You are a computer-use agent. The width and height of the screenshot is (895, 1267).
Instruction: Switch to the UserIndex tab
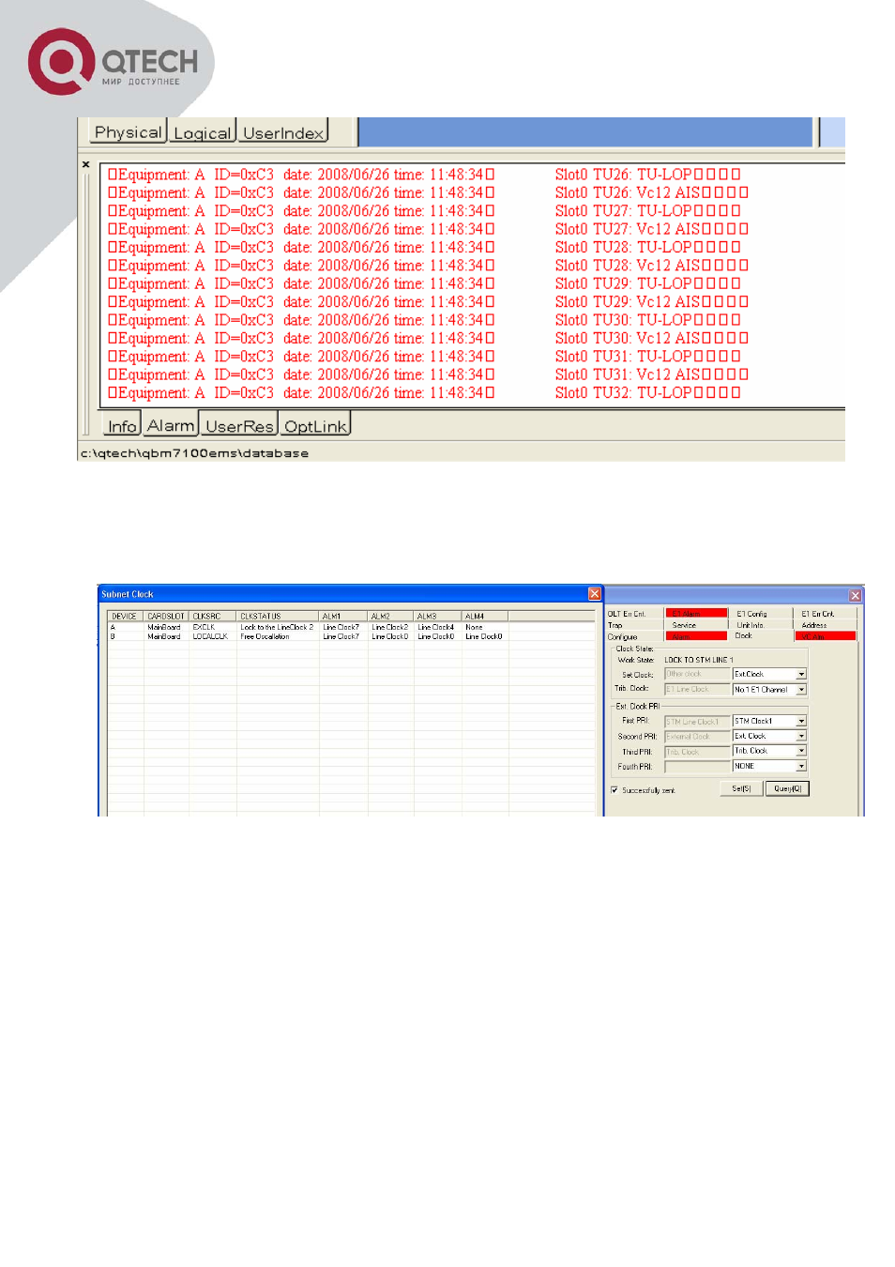[x=282, y=132]
